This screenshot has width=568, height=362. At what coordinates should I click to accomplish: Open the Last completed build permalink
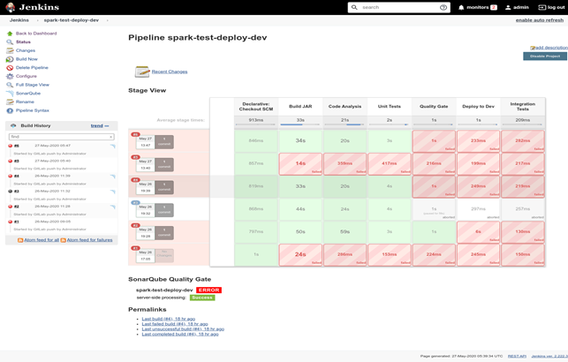click(180, 334)
